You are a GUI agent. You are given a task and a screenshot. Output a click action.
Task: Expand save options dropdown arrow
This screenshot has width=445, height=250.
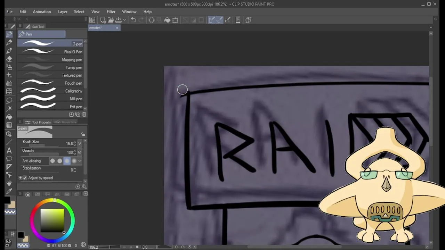pyautogui.click(x=124, y=20)
